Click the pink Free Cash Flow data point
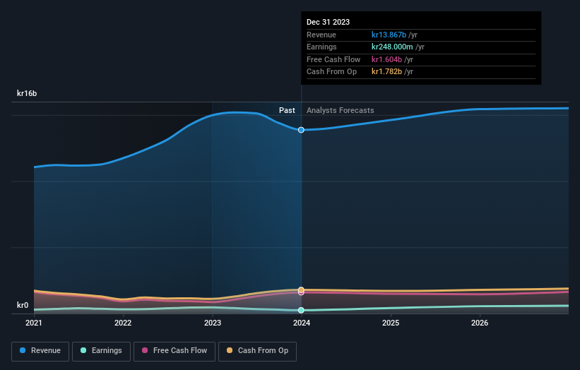Screen dimensions: 580x370 pos(301,293)
